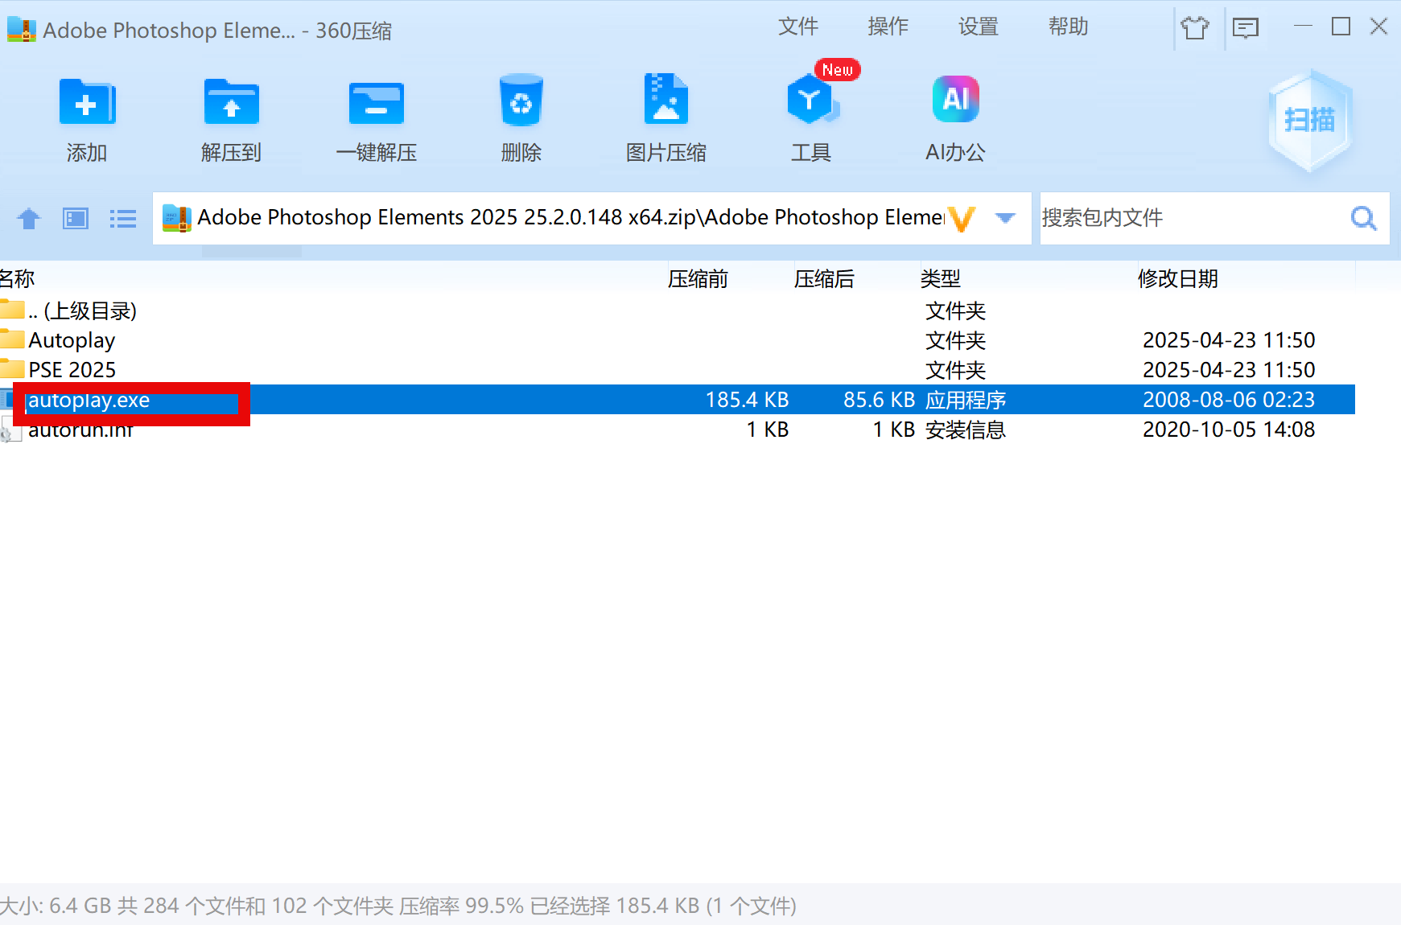This screenshot has height=925, width=1401.
Task: Click the search-in-archive input field
Action: (1191, 218)
